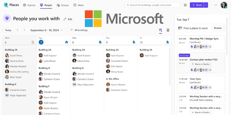231x115 pixels.
Task: Open the 1:00 PM Microsoft Teams Meeting session
Action: [201, 98]
